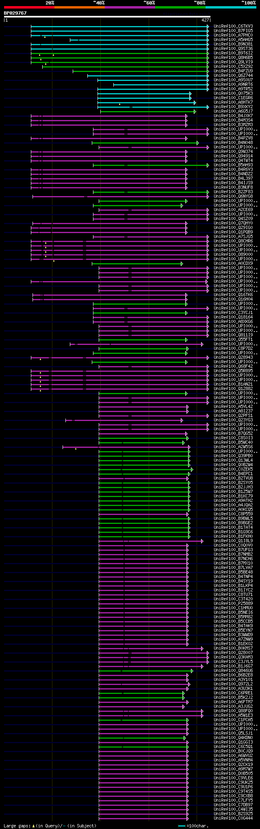The width and height of the screenshot is (260, 829).
Task: Select label UniRef100_B9XKY2
Action: pyautogui.click(x=233, y=107)
